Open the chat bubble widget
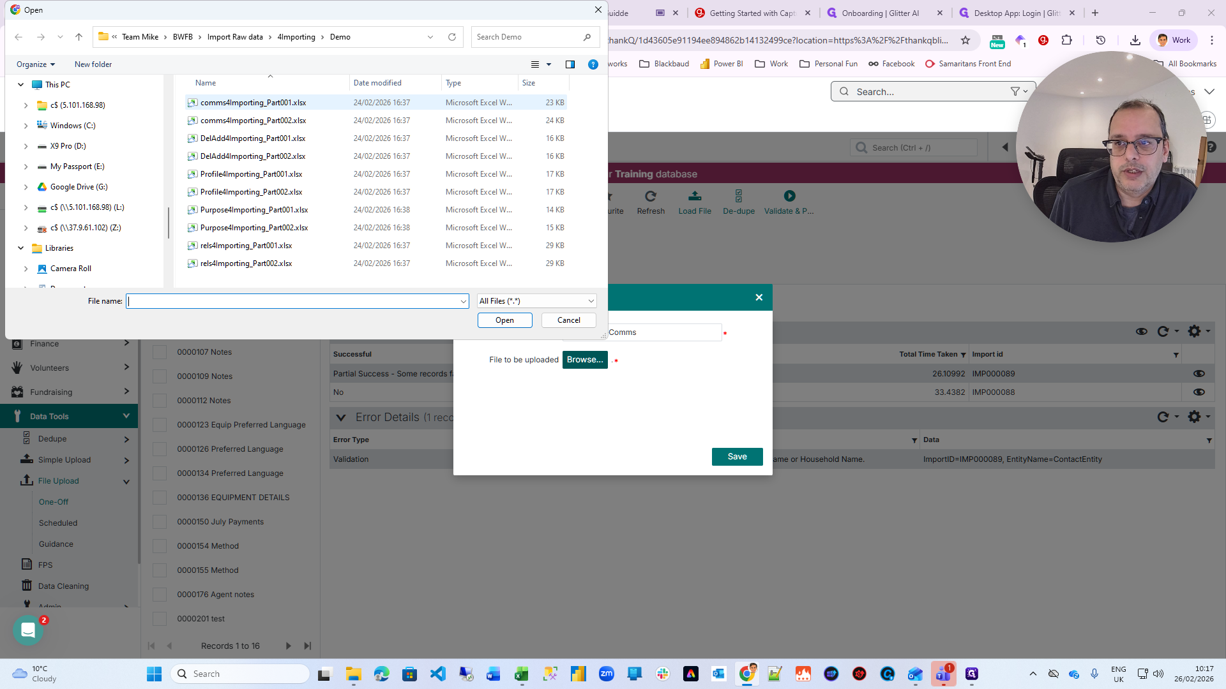Image resolution: width=1226 pixels, height=689 pixels. coord(28,630)
